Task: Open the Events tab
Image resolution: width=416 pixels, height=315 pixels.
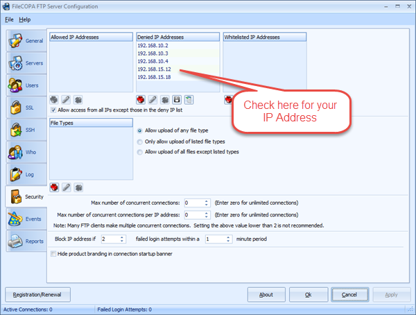Action: pyautogui.click(x=26, y=219)
